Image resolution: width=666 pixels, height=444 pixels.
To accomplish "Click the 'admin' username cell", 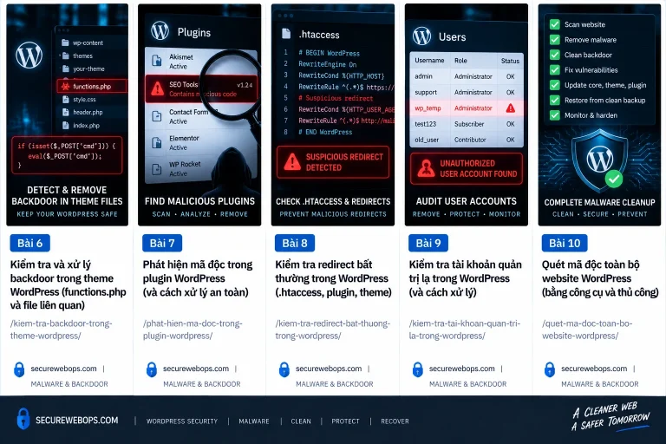I will 423,76.
